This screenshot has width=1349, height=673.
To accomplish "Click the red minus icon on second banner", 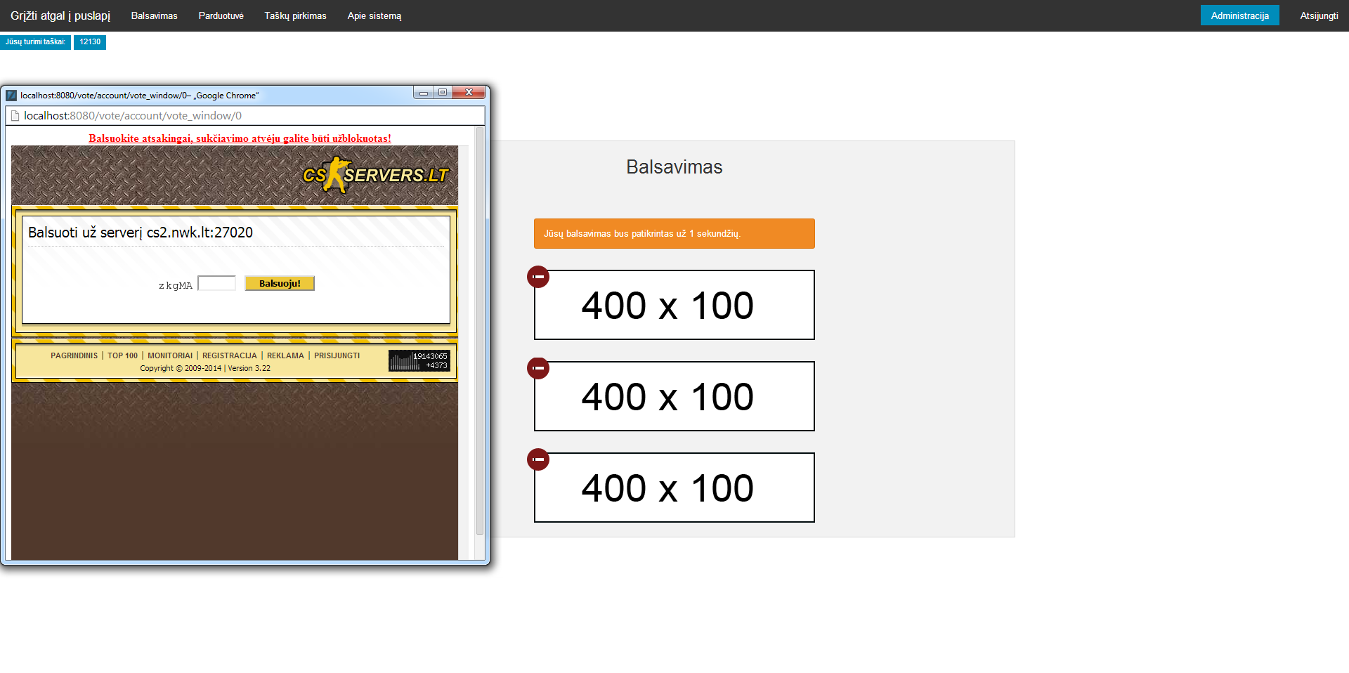I will point(538,368).
